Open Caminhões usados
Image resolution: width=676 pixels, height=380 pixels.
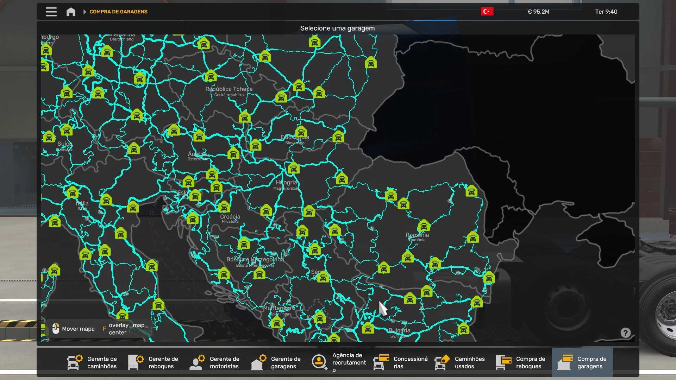pyautogui.click(x=460, y=362)
